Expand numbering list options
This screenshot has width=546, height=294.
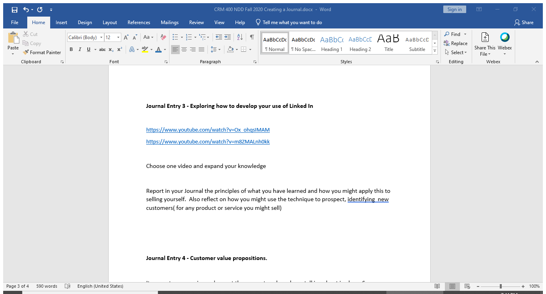coord(195,38)
